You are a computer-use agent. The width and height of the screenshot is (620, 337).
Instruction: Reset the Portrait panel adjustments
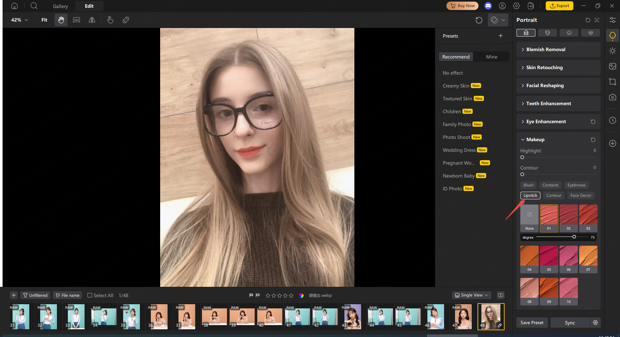click(588, 20)
